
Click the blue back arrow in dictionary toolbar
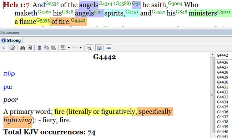pos(4,48)
